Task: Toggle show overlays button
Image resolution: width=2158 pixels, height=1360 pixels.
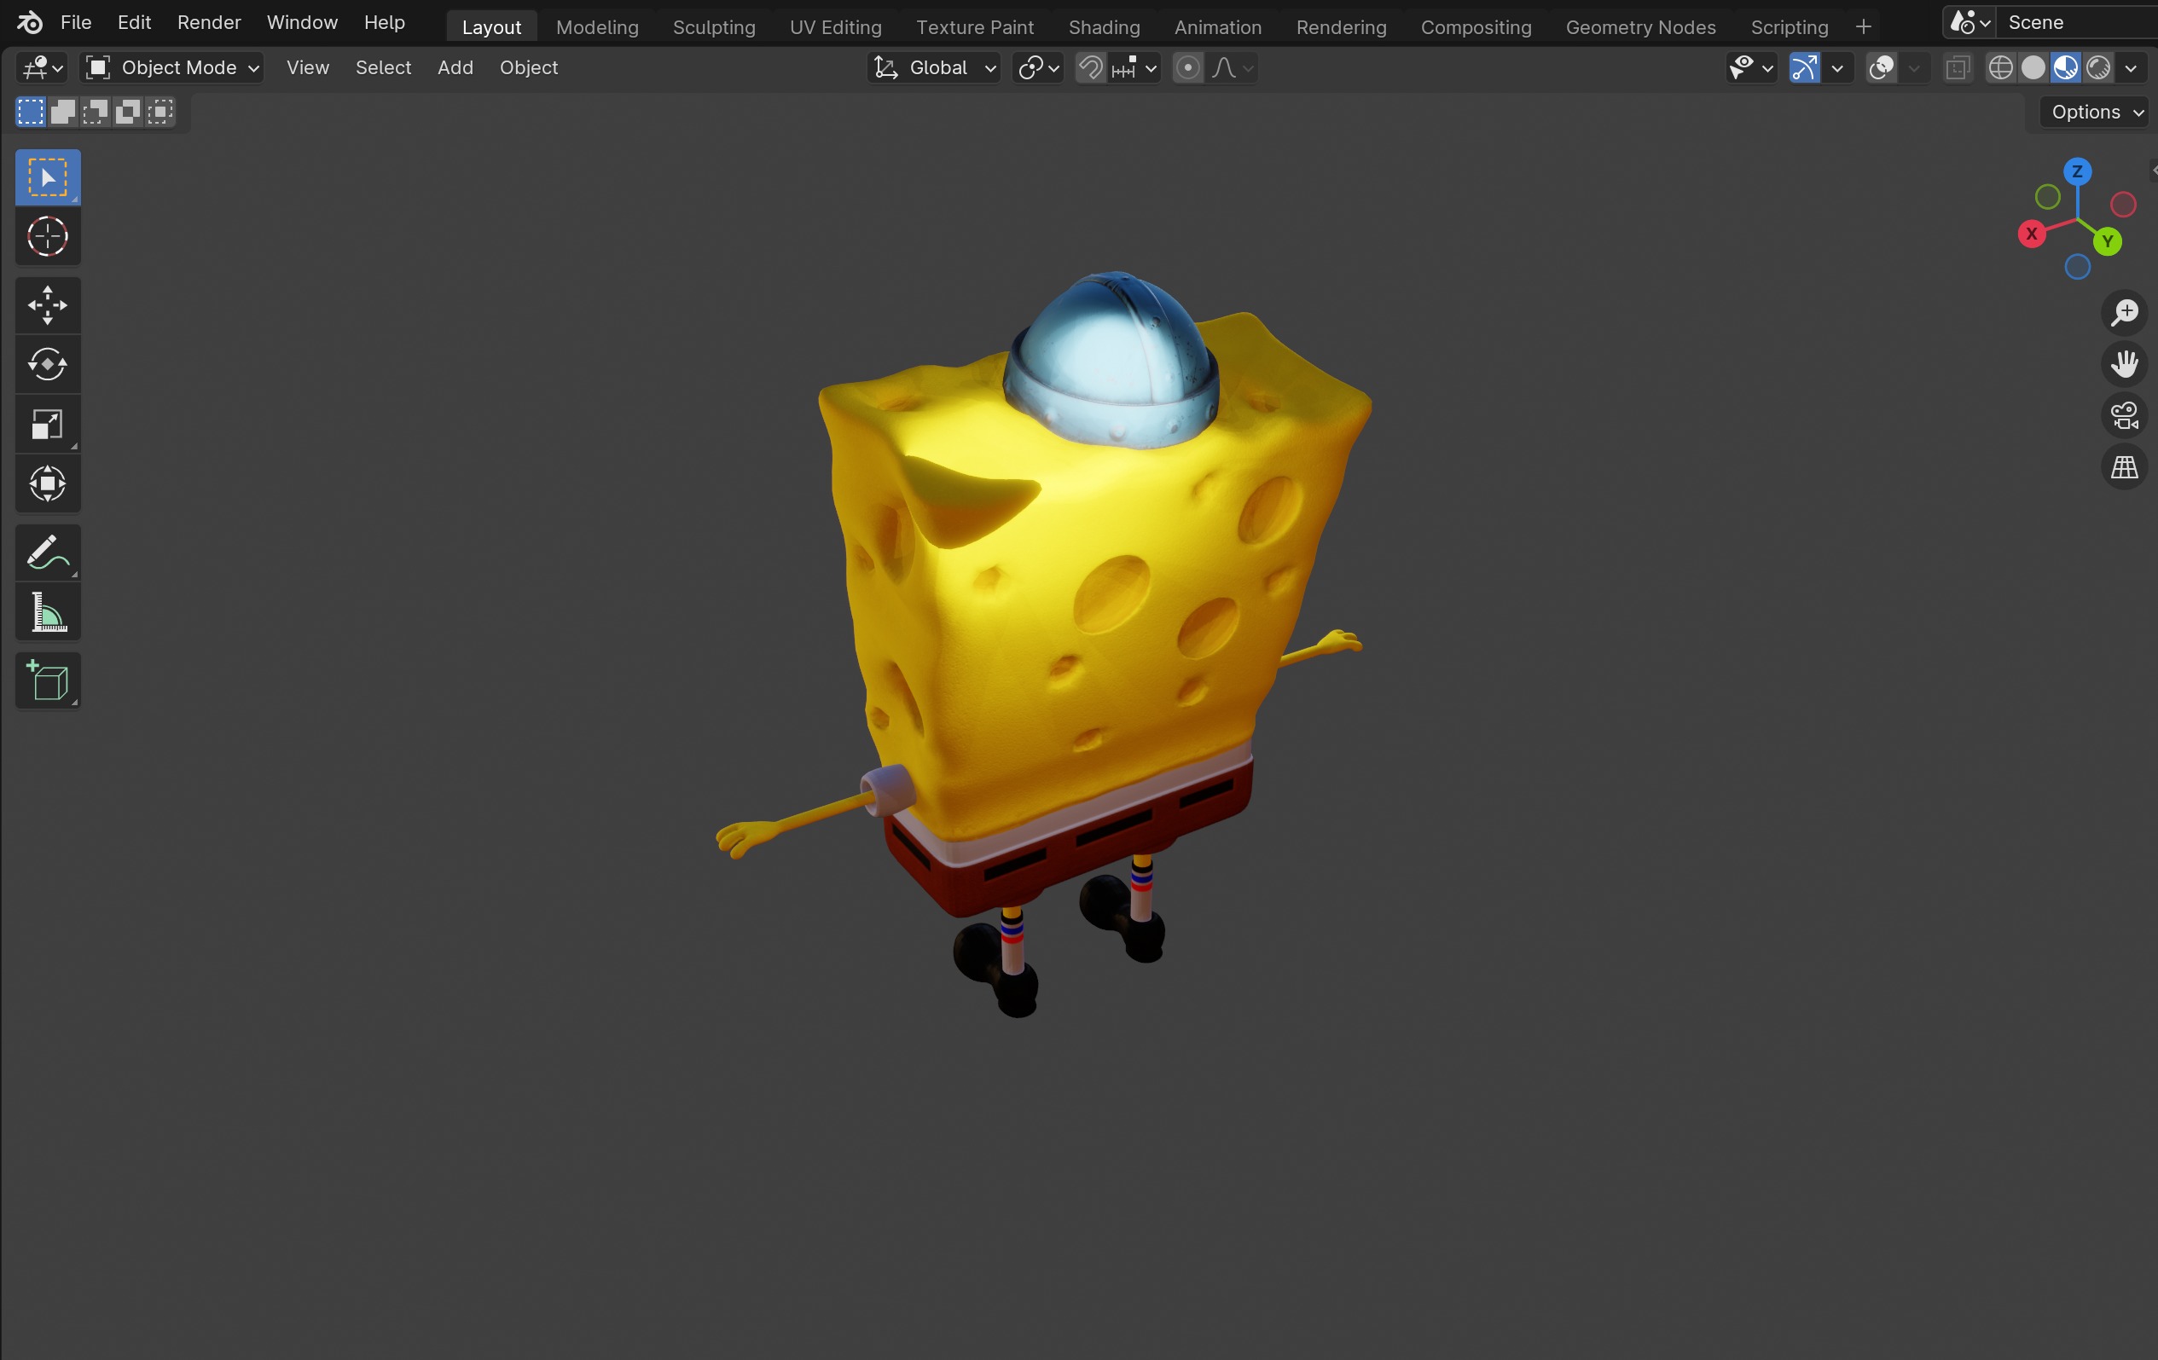Action: point(1882,68)
